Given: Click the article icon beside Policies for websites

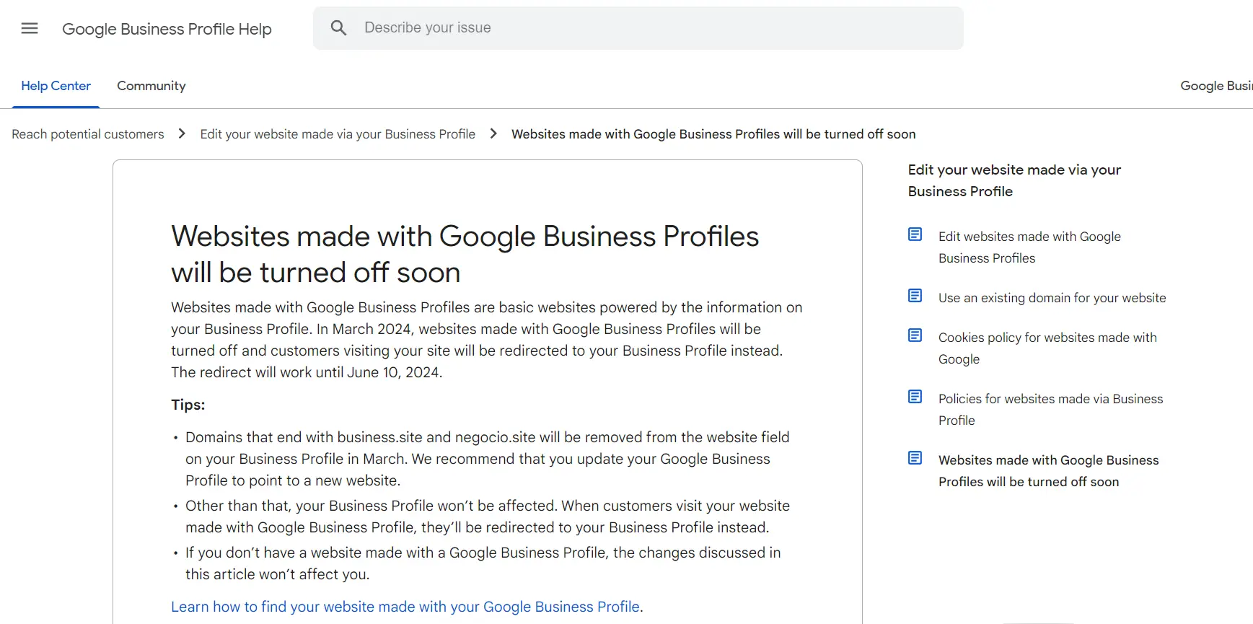Looking at the screenshot, I should (x=915, y=397).
